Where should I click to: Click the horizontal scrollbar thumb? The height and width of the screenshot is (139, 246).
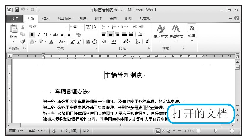(121, 125)
